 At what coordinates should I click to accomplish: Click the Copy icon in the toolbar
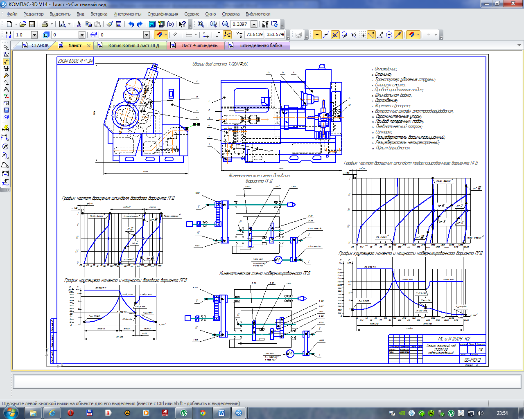pos(88,24)
